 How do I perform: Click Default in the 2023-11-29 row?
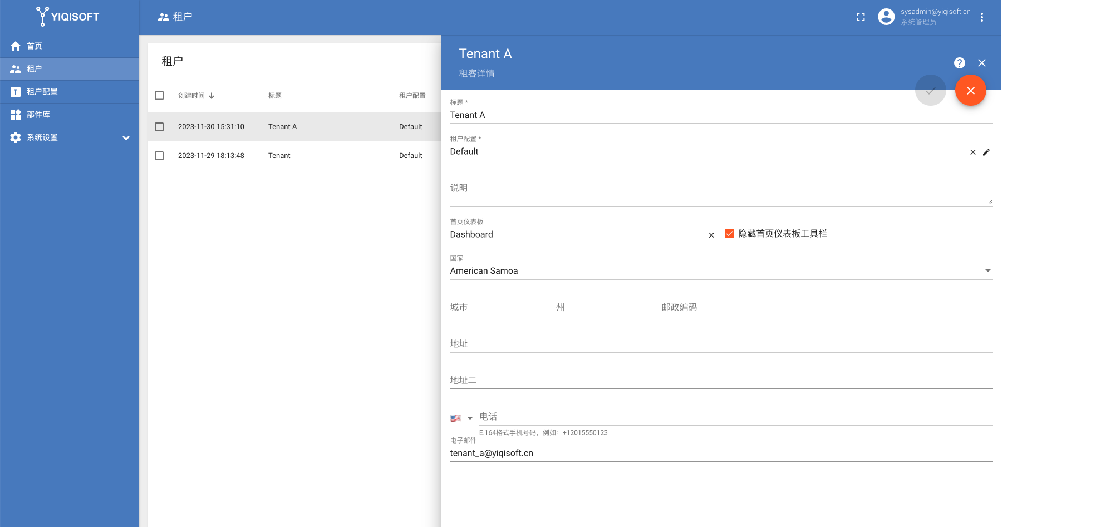click(411, 156)
